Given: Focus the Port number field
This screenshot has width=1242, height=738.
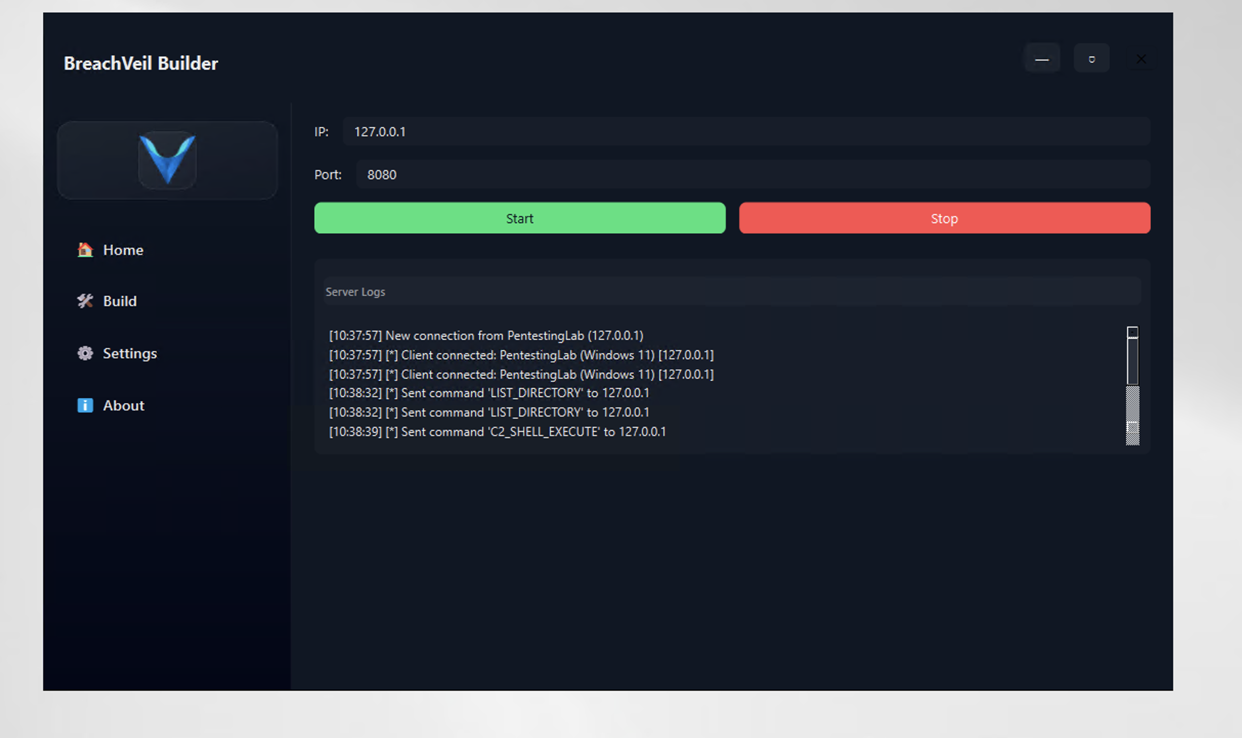Looking at the screenshot, I should click(x=753, y=175).
